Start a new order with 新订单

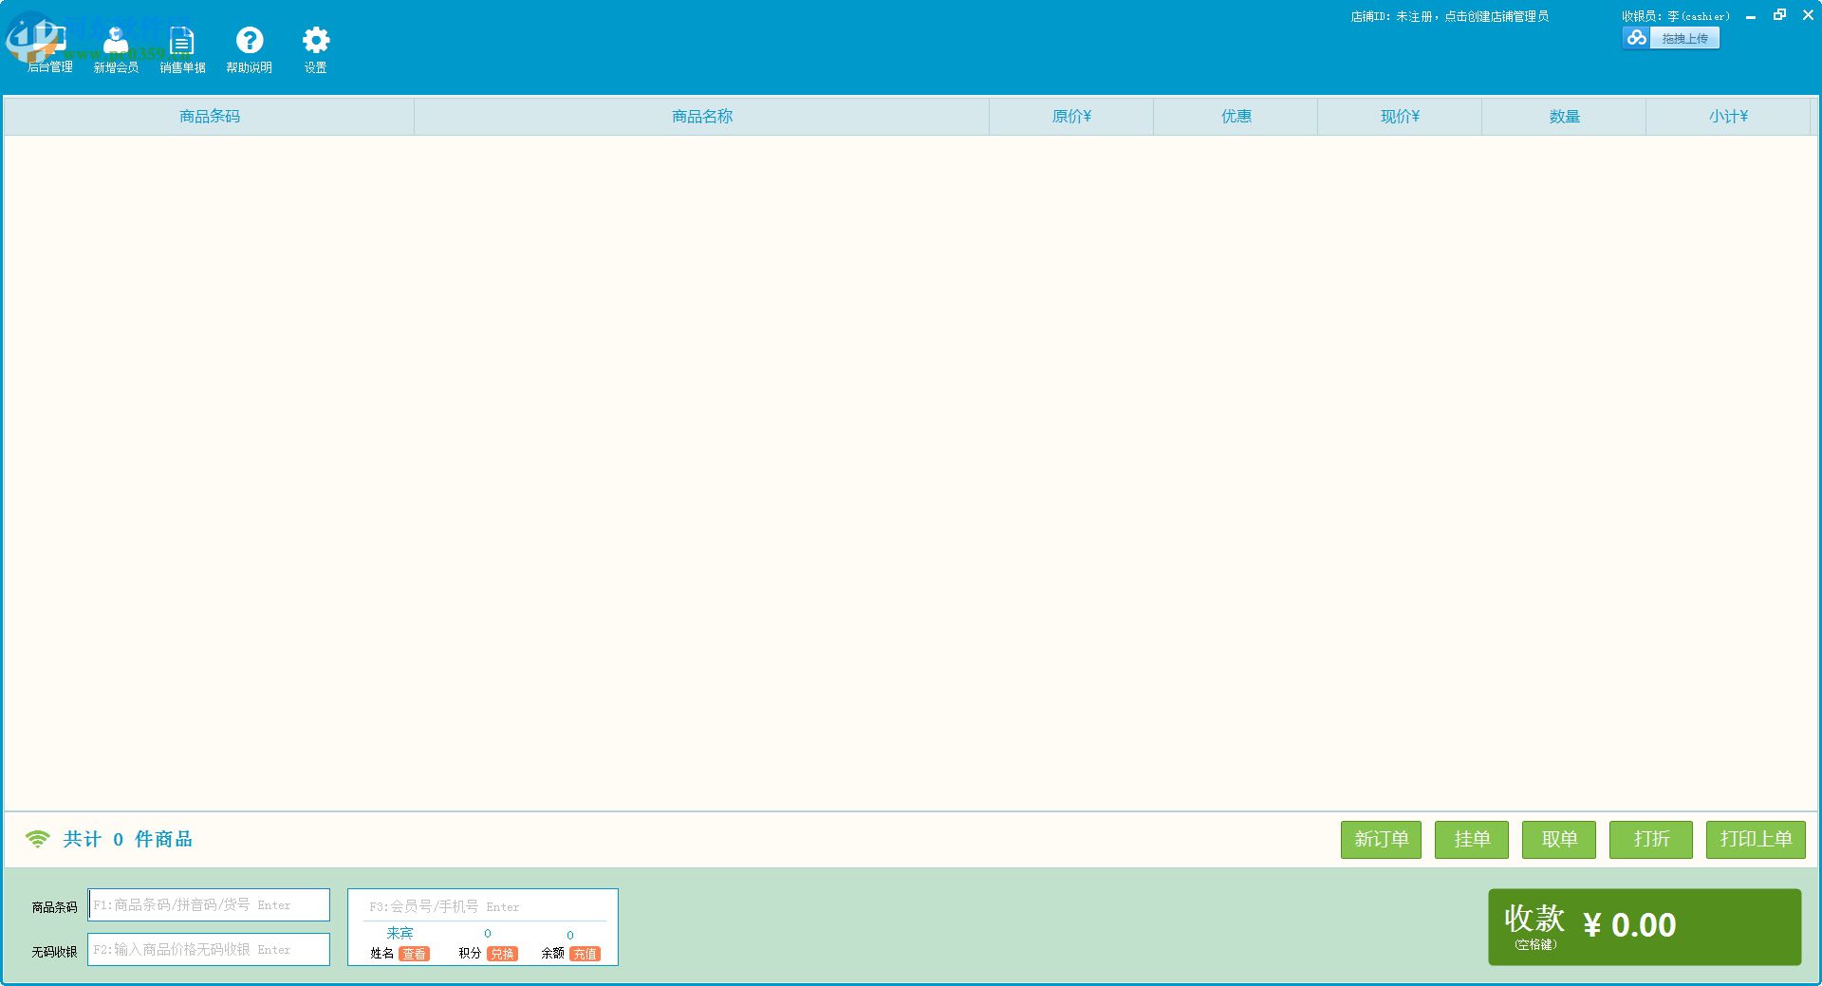[1381, 840]
